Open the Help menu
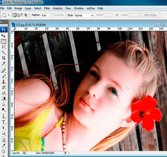167x157 pixels. pos(100,8)
